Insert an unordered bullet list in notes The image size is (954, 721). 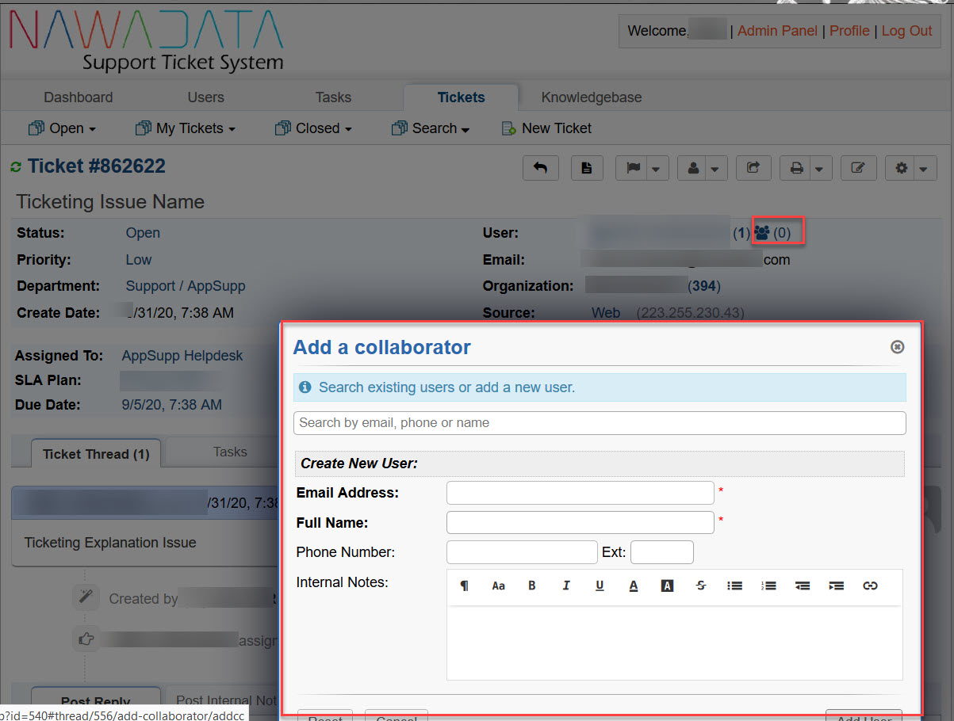[735, 586]
